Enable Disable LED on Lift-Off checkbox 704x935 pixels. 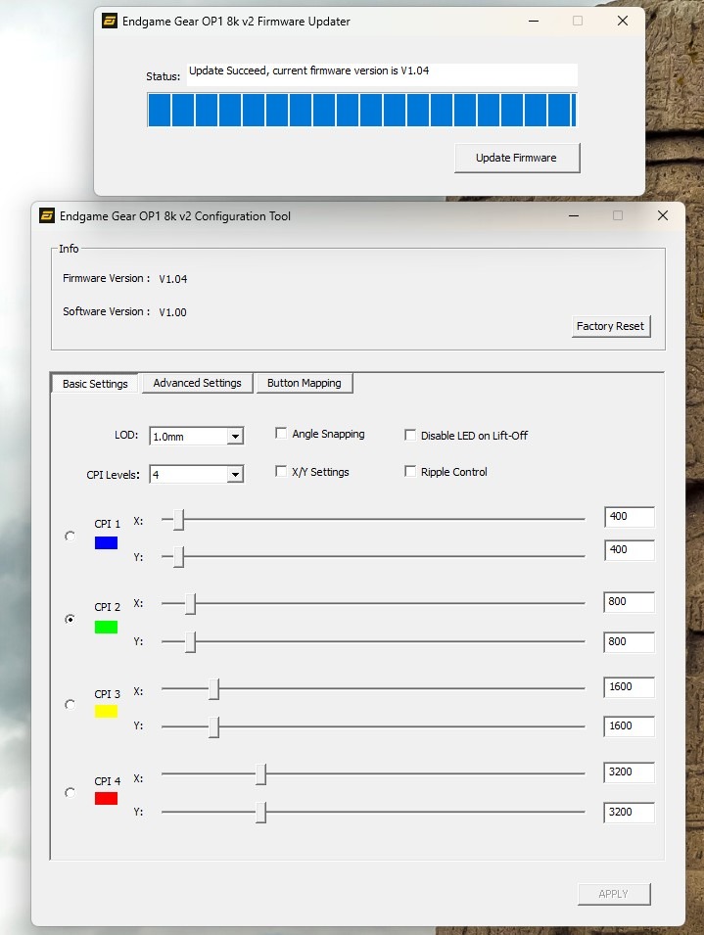(x=410, y=436)
